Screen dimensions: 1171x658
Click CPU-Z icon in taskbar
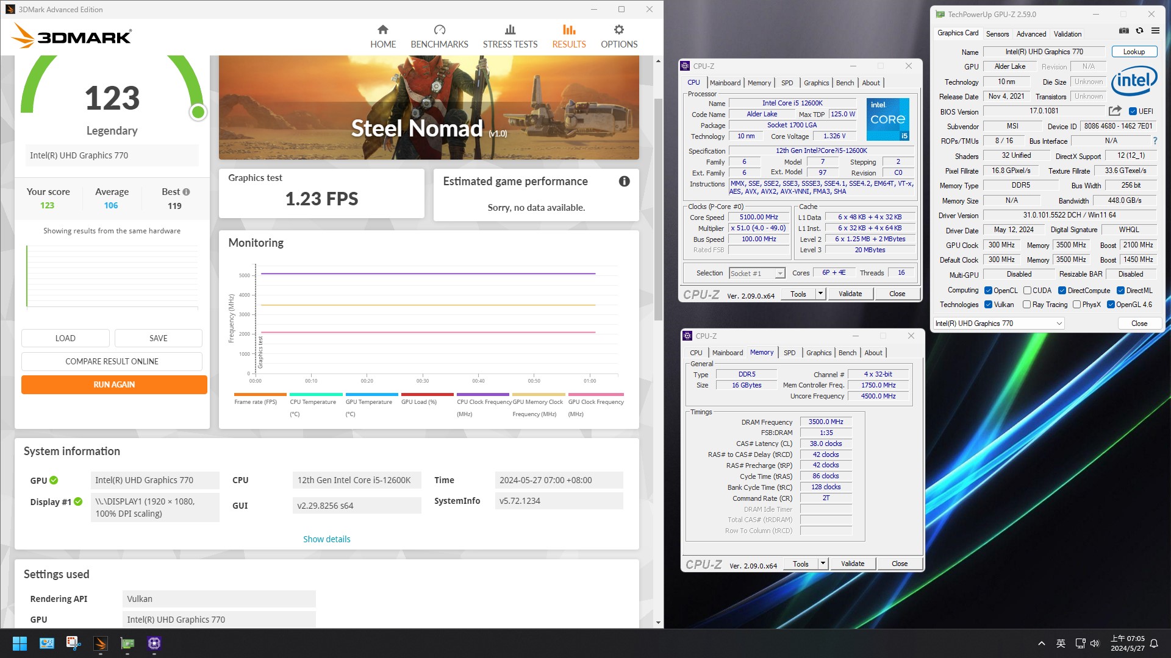tap(154, 643)
